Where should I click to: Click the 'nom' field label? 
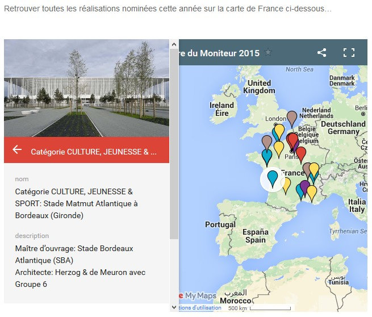pos(22,179)
